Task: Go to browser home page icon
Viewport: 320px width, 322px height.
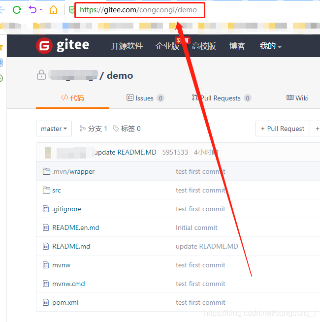Action: tap(53, 10)
